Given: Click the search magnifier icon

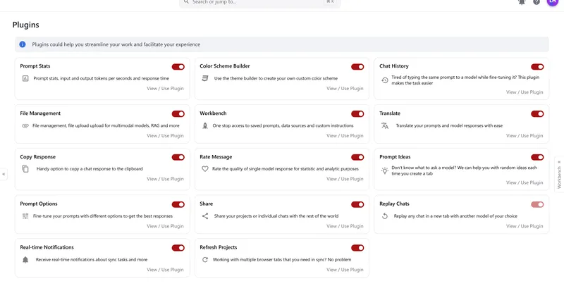Looking at the screenshot, I should 186,2.
